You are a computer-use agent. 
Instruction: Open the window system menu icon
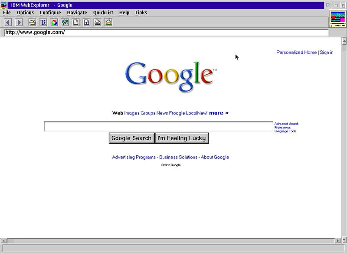[x=3, y=5]
